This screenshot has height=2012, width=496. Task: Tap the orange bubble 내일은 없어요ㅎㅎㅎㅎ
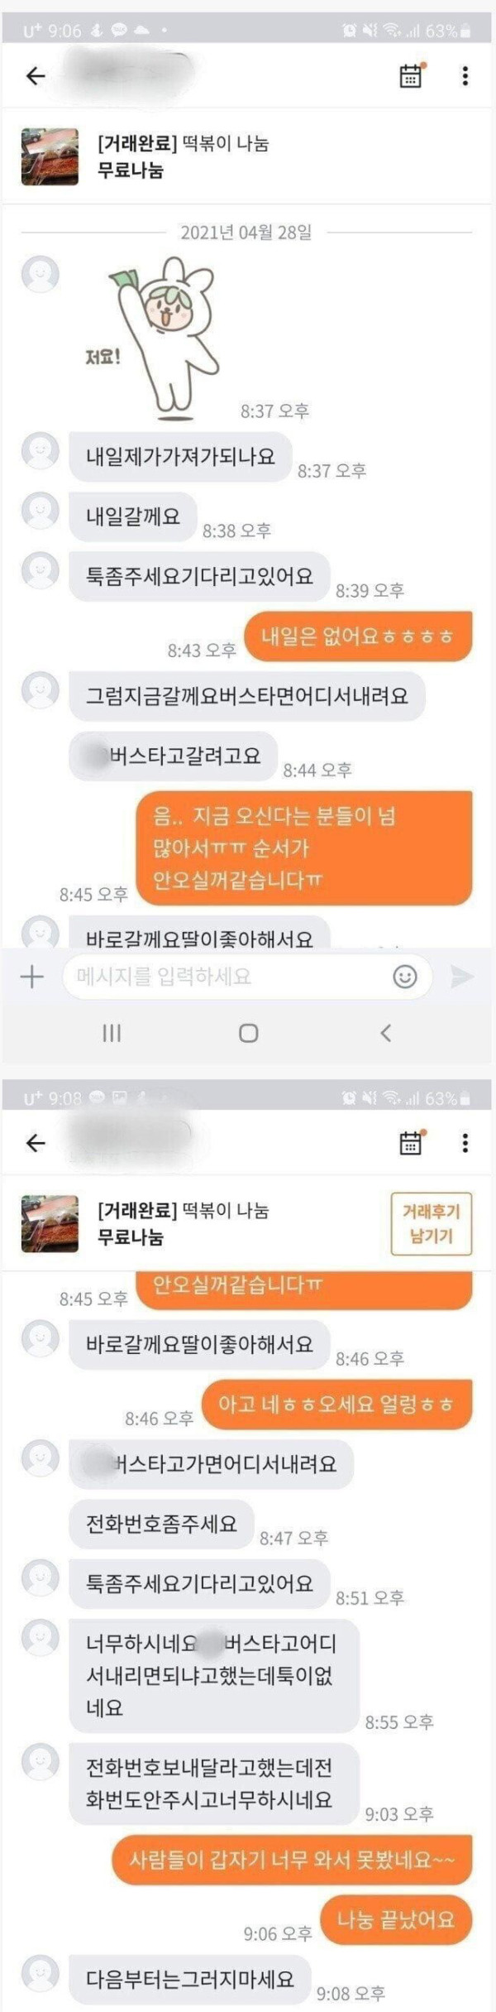click(x=358, y=636)
